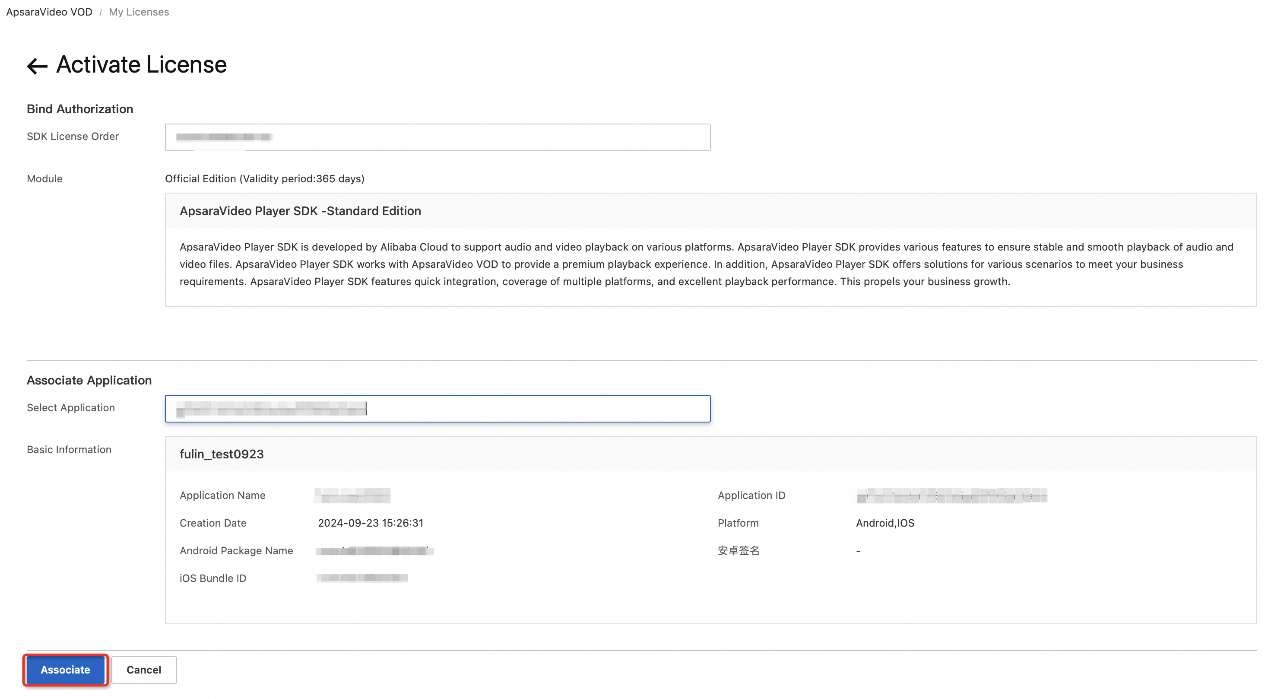Click the ApsaraVideo Player SDK description paragraph
The height and width of the screenshot is (699, 1268).
point(707,264)
